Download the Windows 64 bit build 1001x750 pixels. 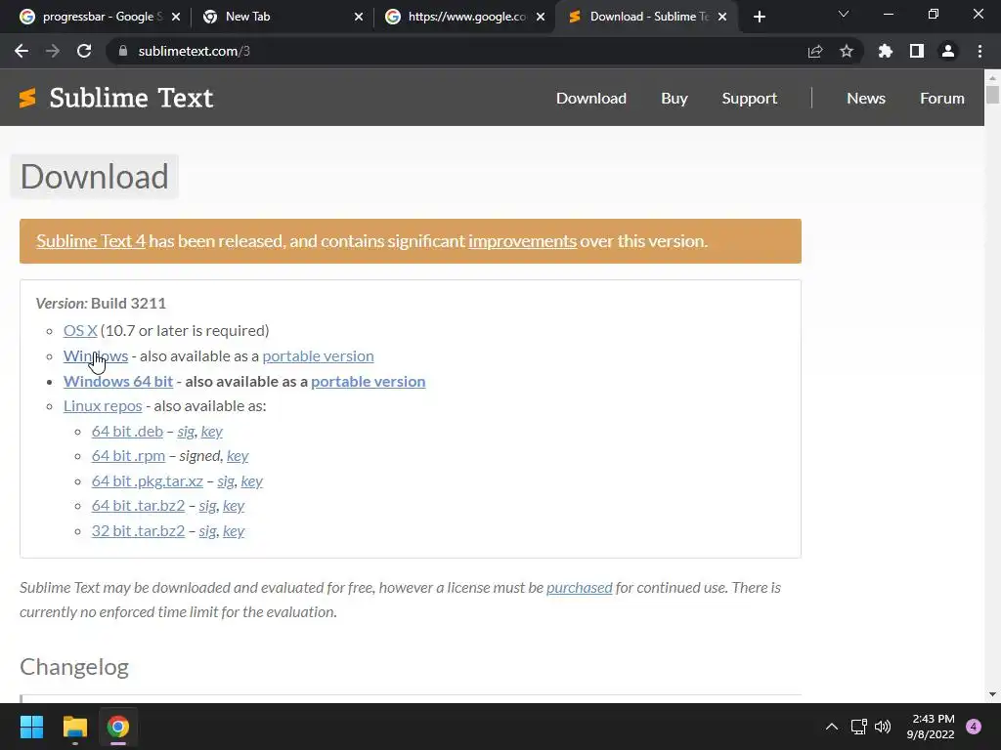(x=118, y=382)
